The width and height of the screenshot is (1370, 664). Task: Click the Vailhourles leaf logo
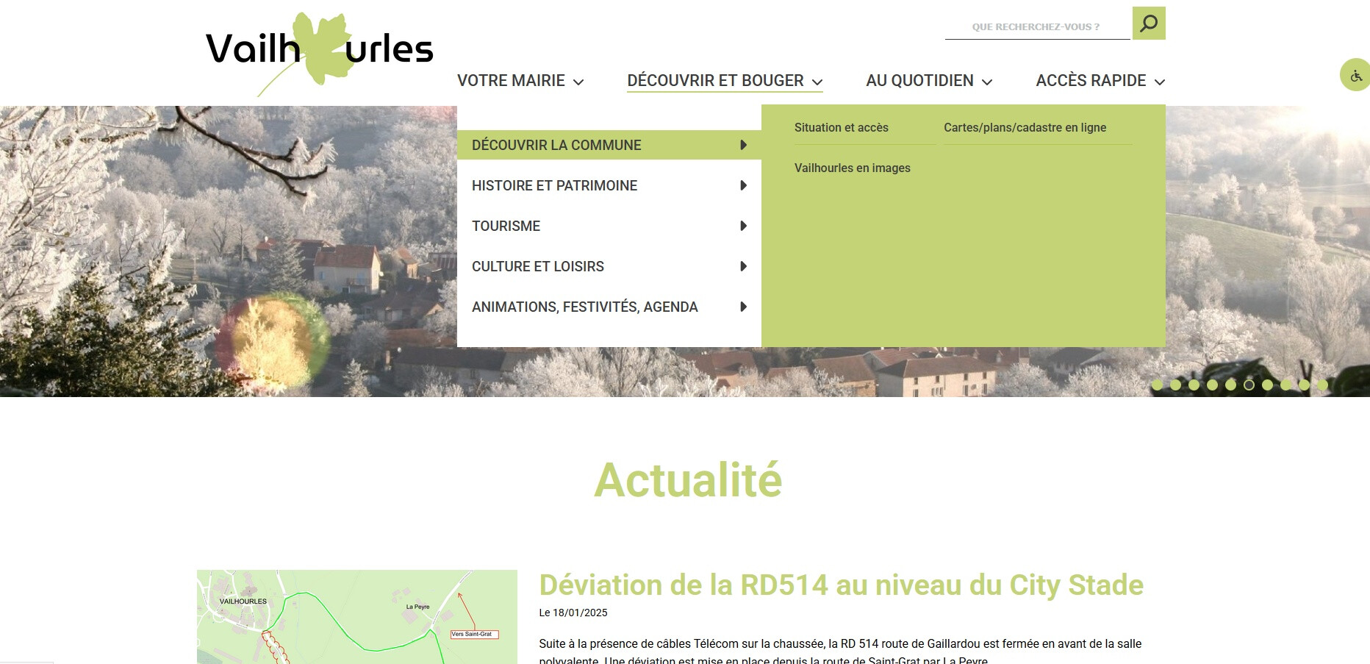coord(319,50)
